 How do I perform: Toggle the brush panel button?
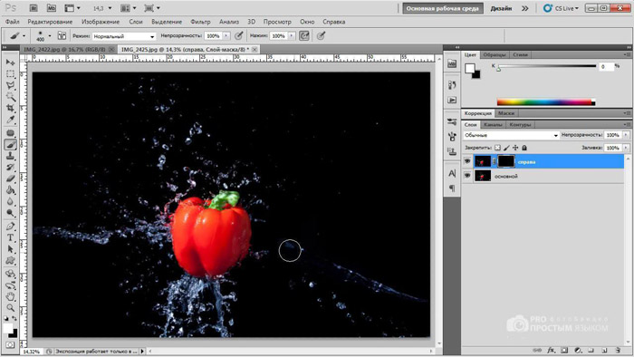pos(62,35)
